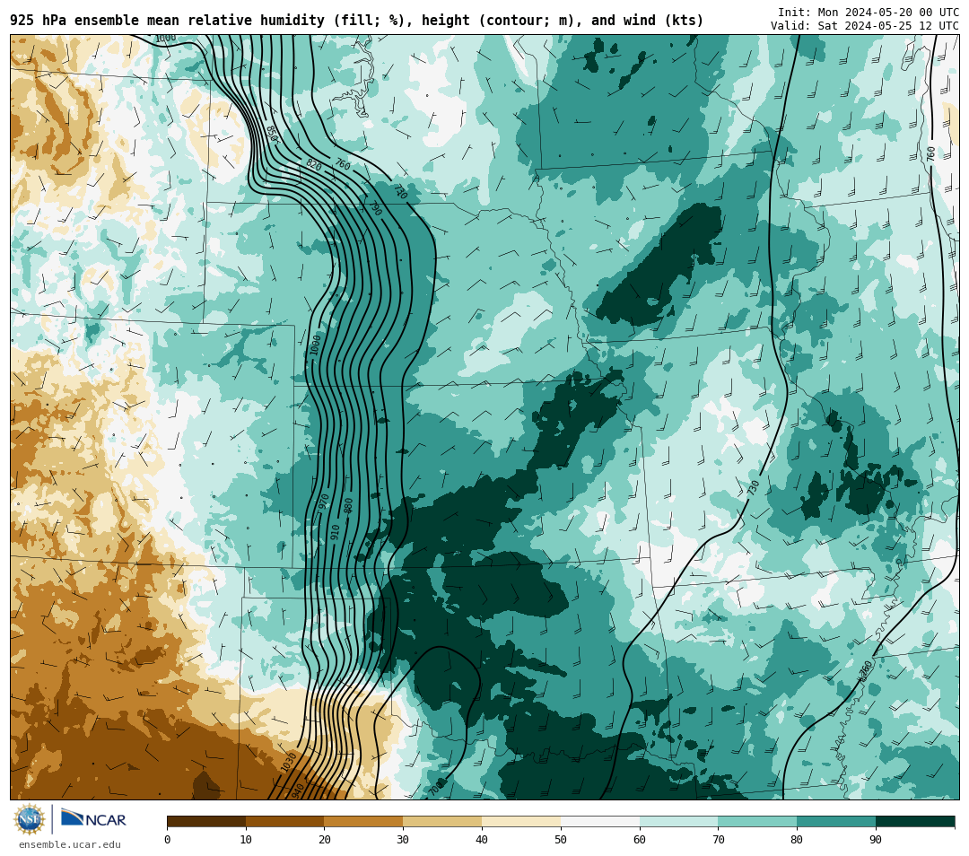Click the '1030' contour label near bottom
Image resolution: width=969 pixels, height=856 pixels.
(289, 762)
